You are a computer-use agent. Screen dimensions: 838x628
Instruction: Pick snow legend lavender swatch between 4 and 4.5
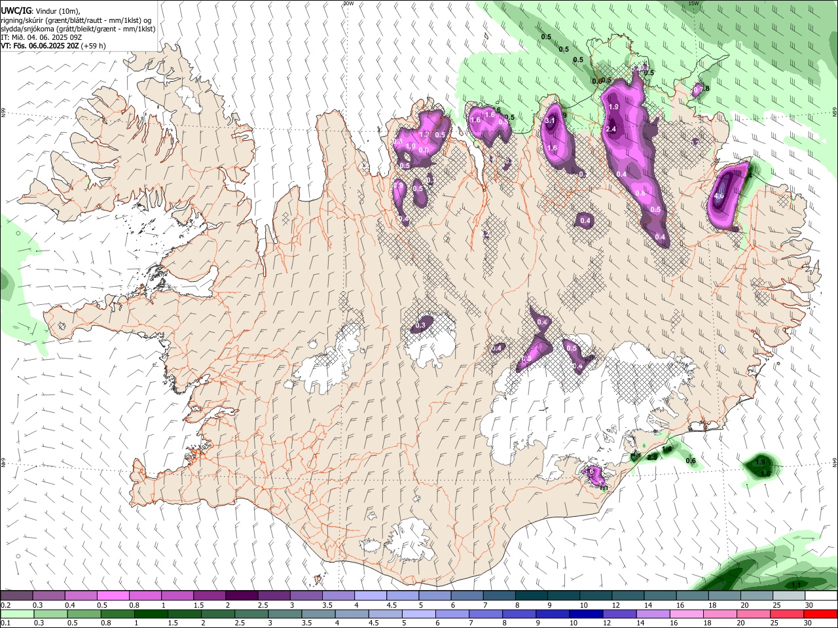[x=371, y=596]
